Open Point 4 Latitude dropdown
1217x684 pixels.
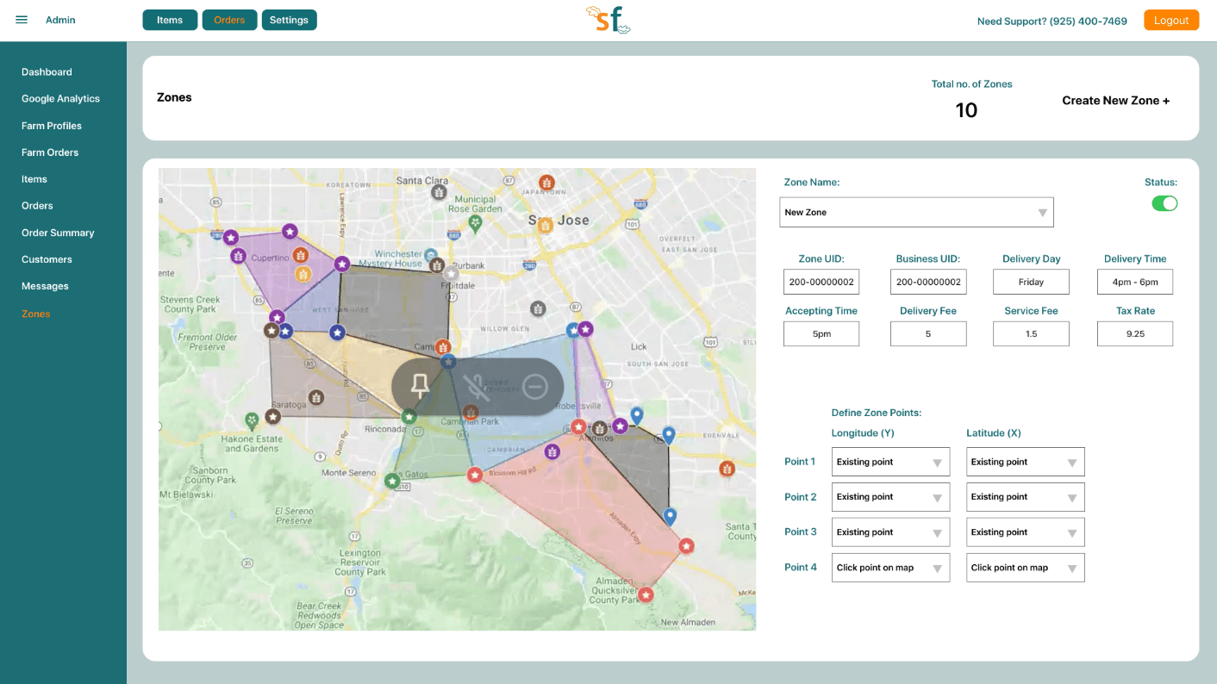pyautogui.click(x=1026, y=568)
